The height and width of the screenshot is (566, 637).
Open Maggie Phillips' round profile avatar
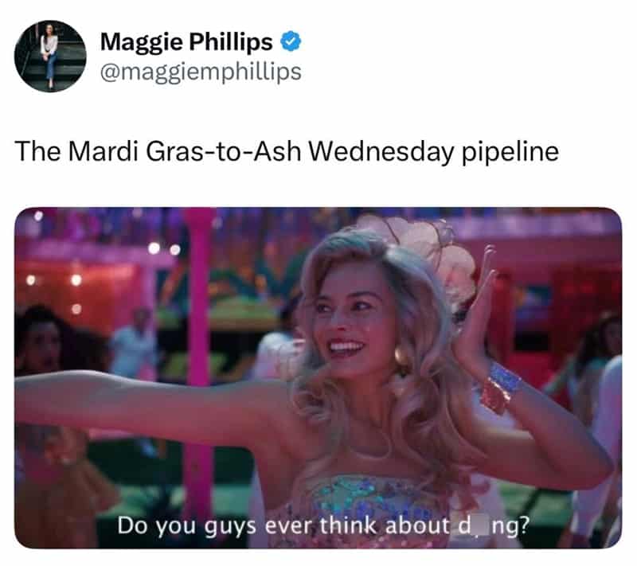point(50,56)
